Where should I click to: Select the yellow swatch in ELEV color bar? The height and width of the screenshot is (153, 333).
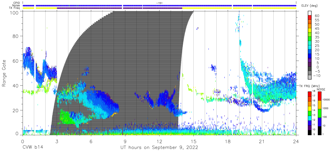[x=309, y=30]
